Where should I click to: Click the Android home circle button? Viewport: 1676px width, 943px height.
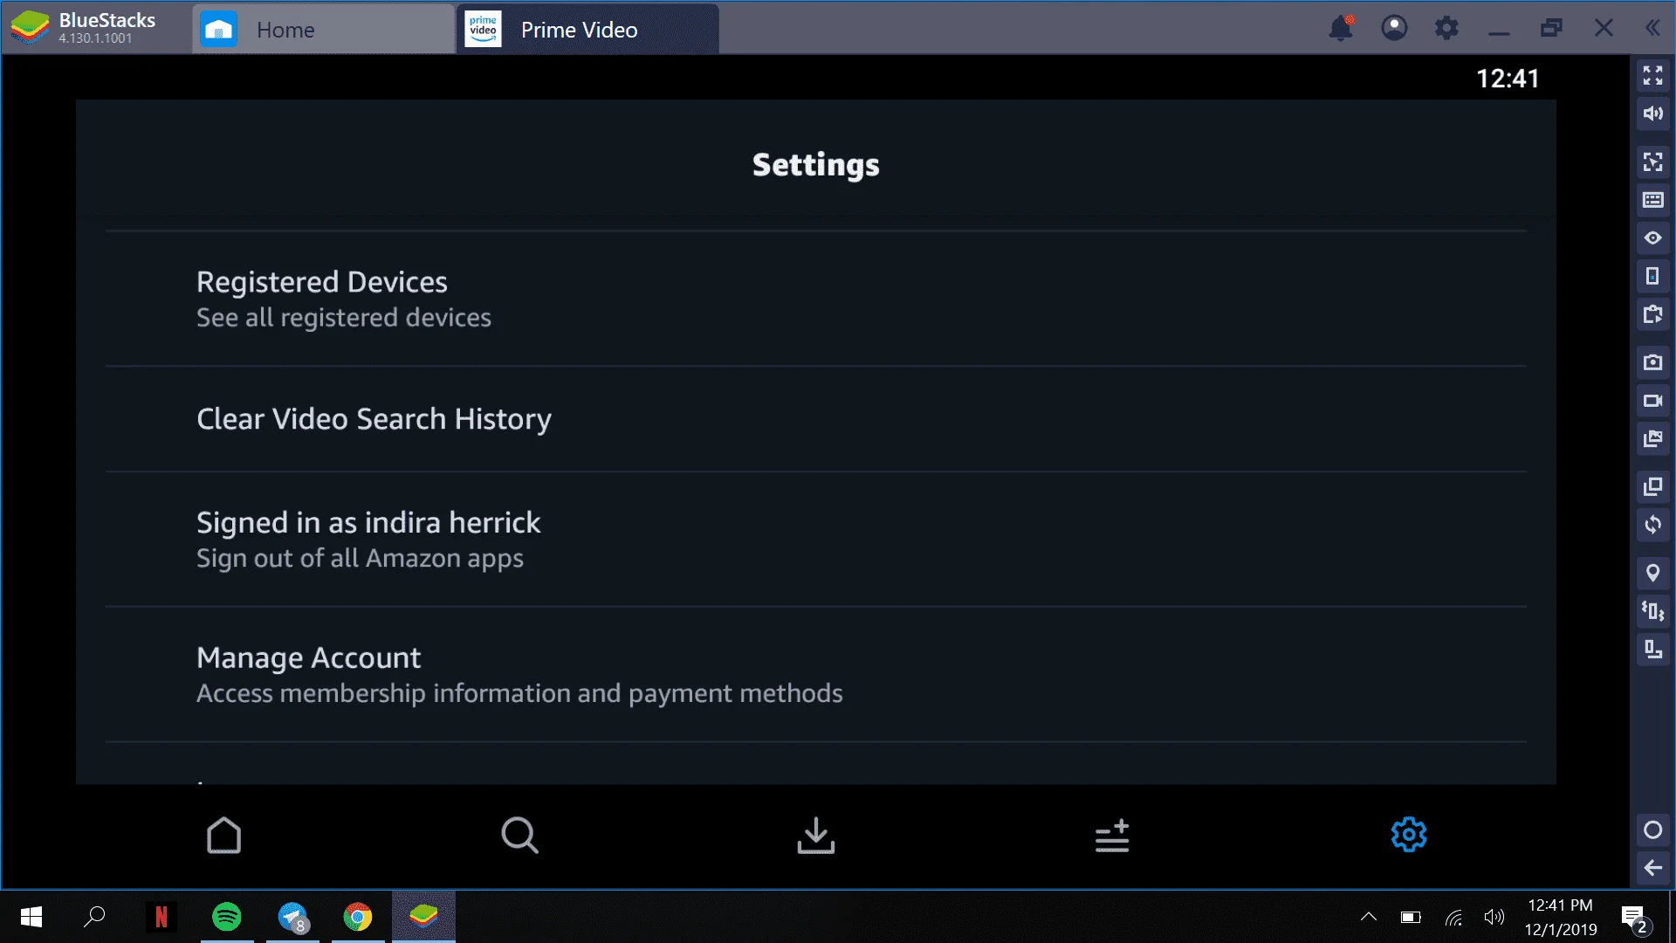pos(1652,829)
